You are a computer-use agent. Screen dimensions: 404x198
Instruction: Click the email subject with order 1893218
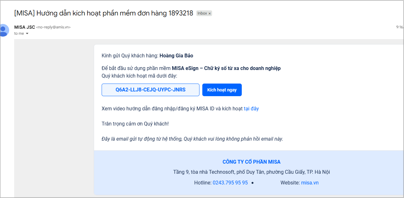(x=104, y=13)
